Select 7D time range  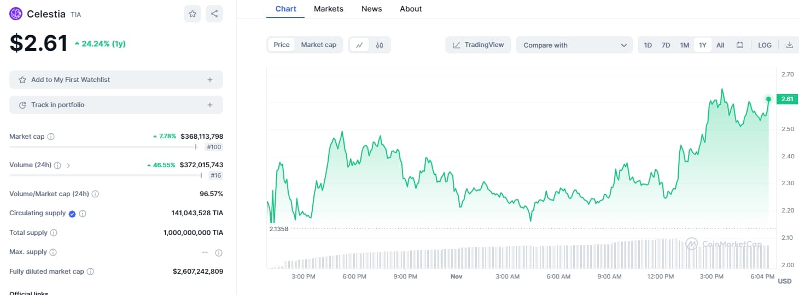666,45
